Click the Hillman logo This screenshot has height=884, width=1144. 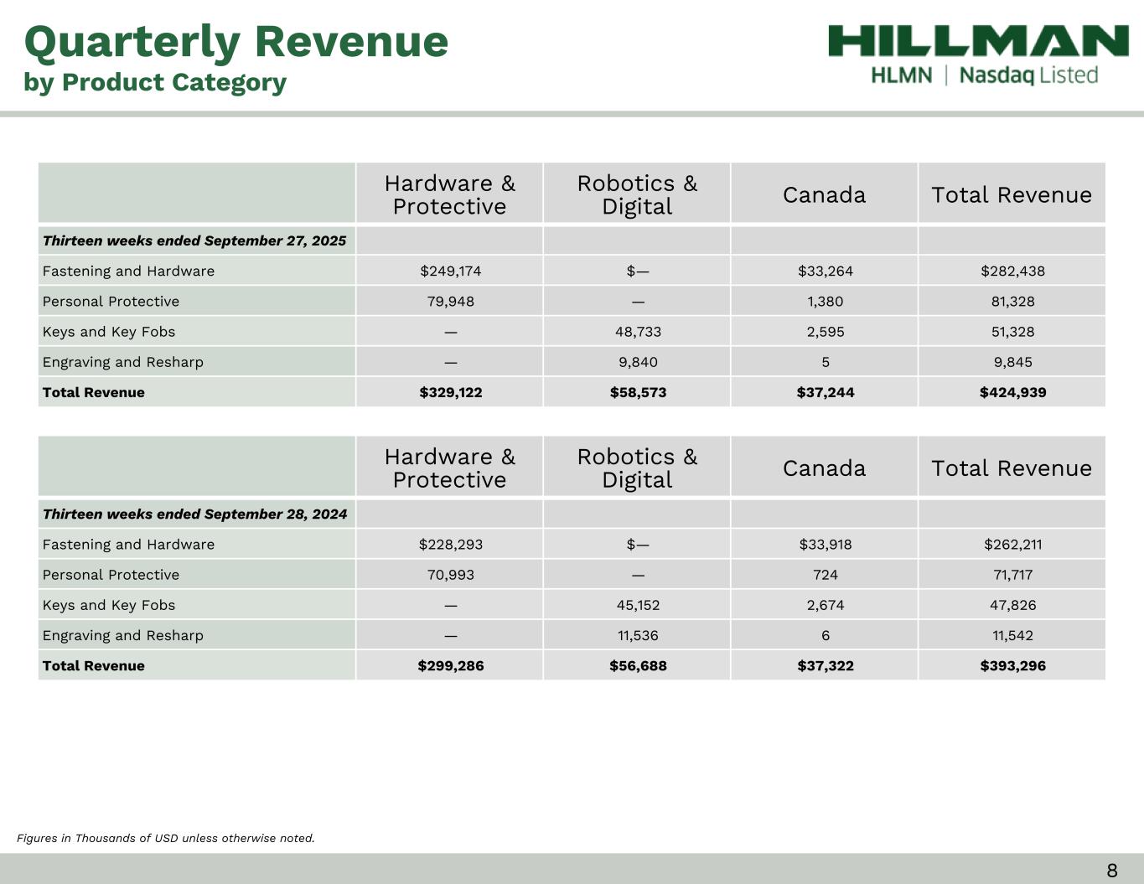click(x=978, y=41)
